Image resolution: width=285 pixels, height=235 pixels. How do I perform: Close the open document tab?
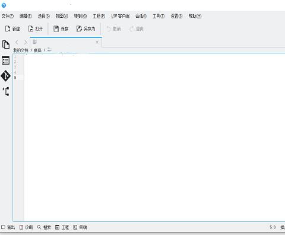coord(97,42)
